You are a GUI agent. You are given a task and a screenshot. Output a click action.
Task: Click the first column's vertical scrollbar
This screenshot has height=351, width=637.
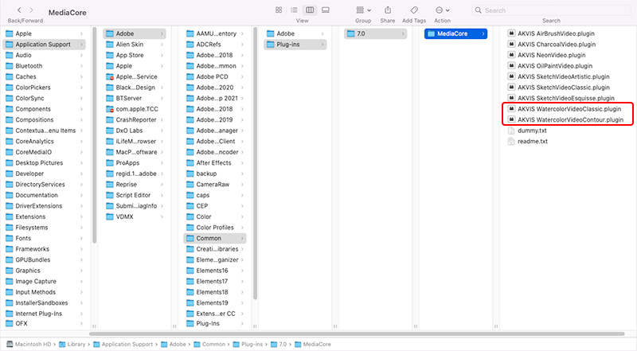pyautogui.click(x=94, y=135)
